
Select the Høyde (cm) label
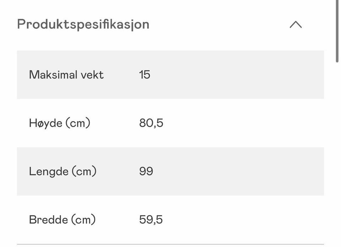pyautogui.click(x=60, y=123)
